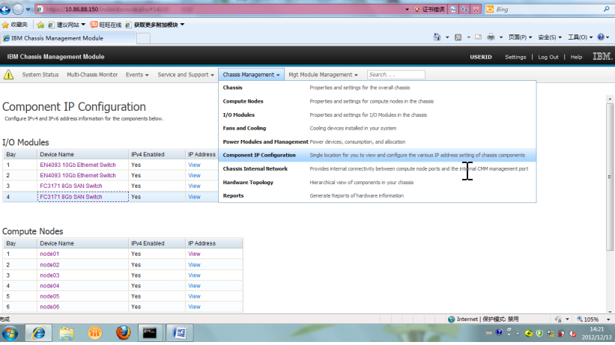This screenshot has height=345, width=615.
Task: Click in the CMM Search field
Action: click(x=396, y=75)
